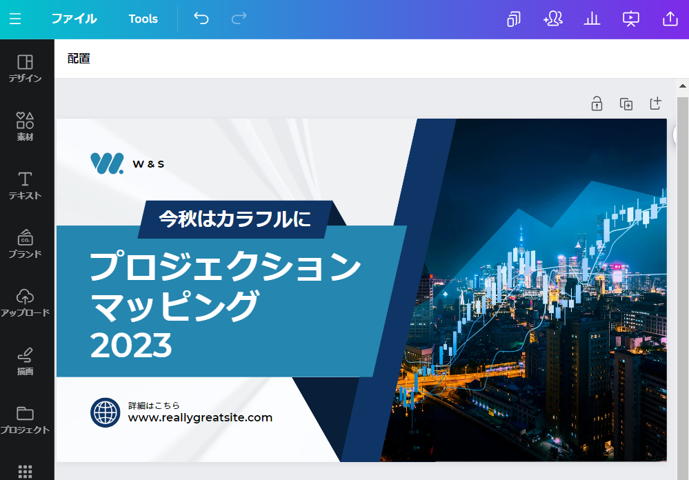Open the デザイン sidebar panel
This screenshot has height=480, width=689.
click(x=25, y=68)
